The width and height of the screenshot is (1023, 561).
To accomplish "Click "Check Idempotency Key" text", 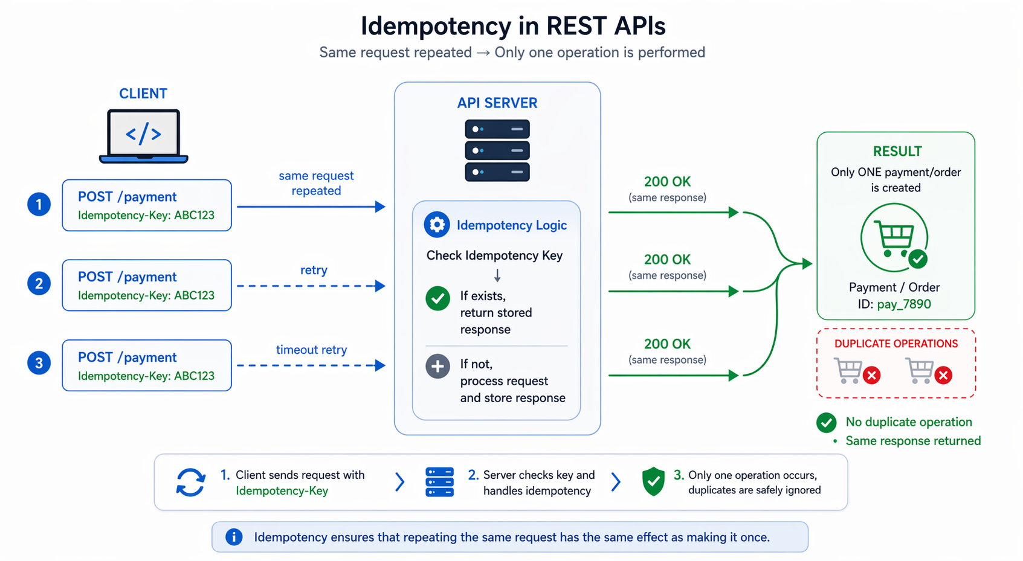I will pos(494,255).
